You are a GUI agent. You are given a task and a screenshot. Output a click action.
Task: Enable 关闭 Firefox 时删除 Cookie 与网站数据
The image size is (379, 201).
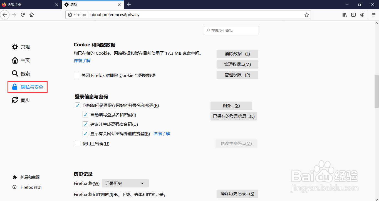(76, 76)
